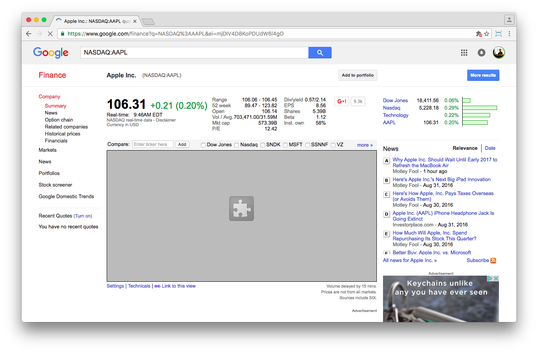Open the Dow Jones index link
538x353 pixels.
[x=395, y=101]
